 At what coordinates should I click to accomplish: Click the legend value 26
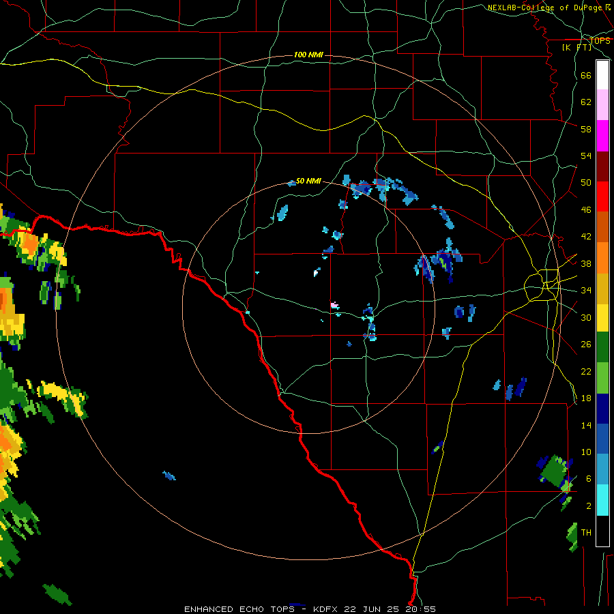[x=586, y=345]
